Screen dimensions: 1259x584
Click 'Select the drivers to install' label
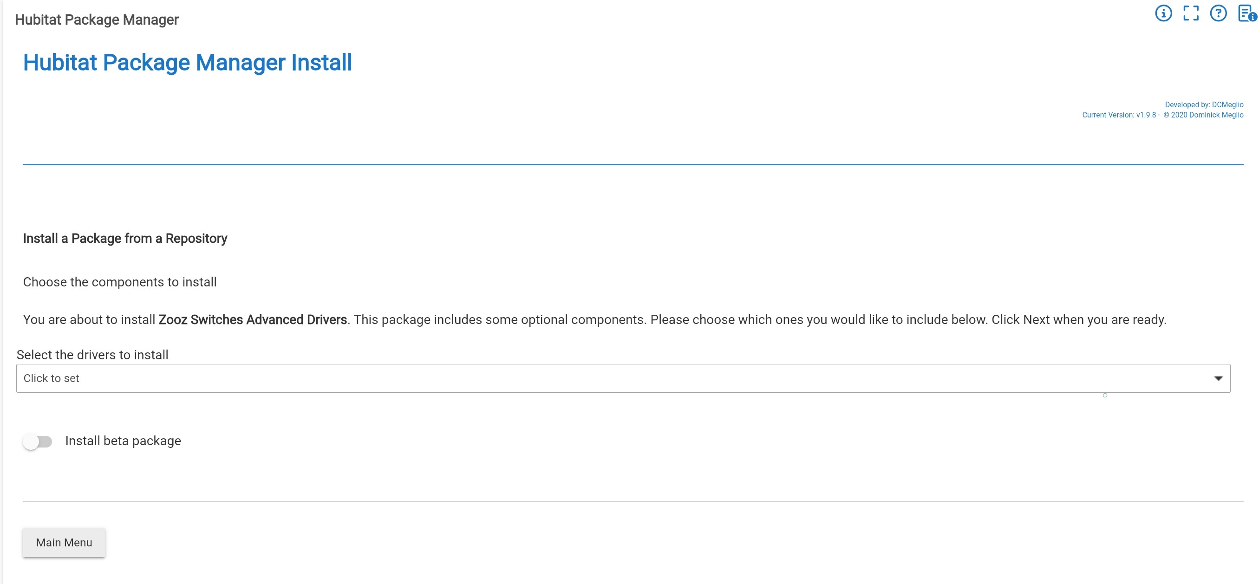pos(92,355)
